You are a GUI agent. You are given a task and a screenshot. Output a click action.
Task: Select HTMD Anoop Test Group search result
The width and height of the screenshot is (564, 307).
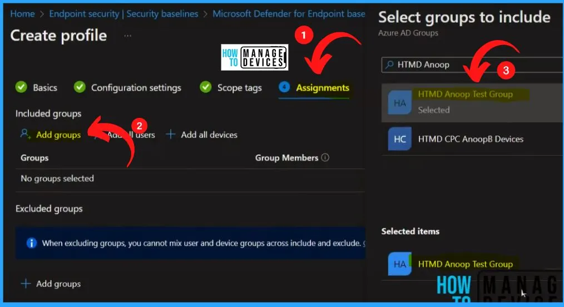(x=472, y=103)
